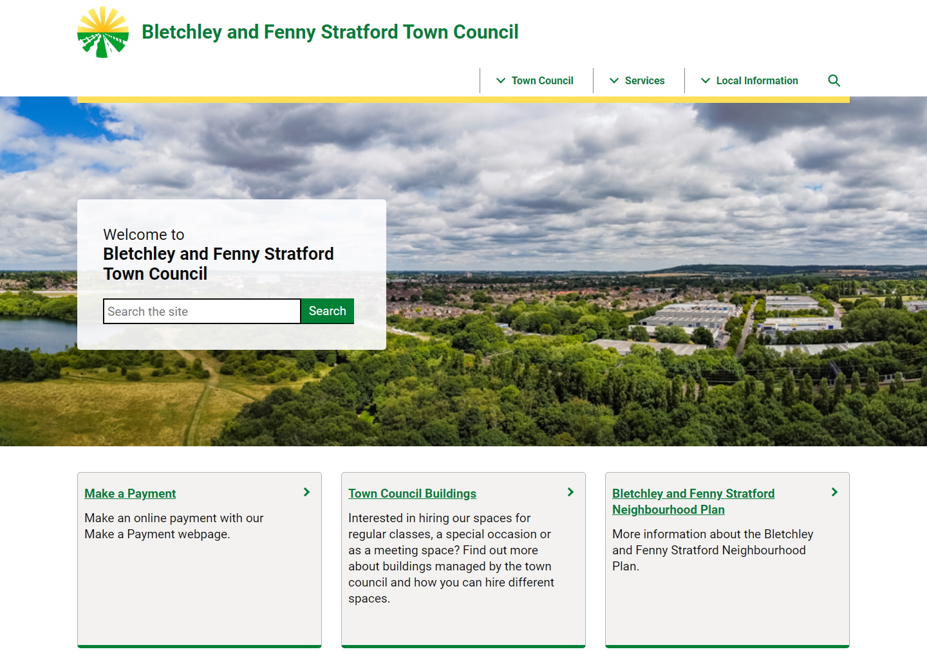The height and width of the screenshot is (654, 927).
Task: Focus the Search the site field
Action: [x=202, y=311]
